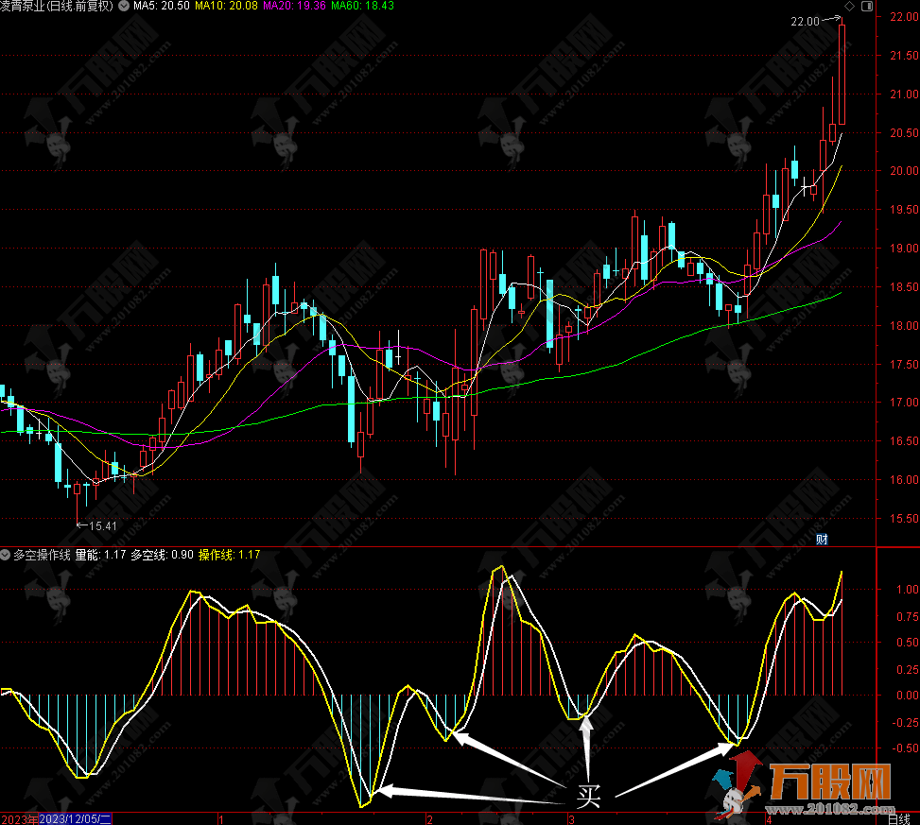Click the 17.00 price axis label
The image size is (920, 825).
coord(904,403)
